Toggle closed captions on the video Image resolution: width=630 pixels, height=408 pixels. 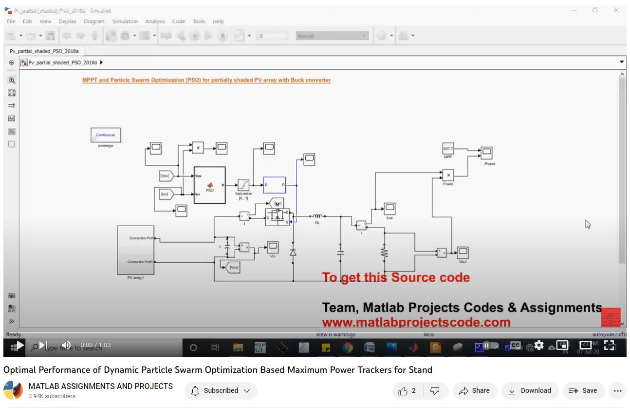point(515,346)
